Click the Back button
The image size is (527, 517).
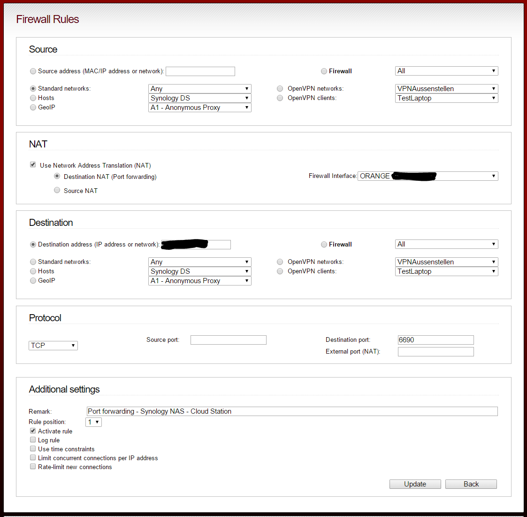point(471,484)
